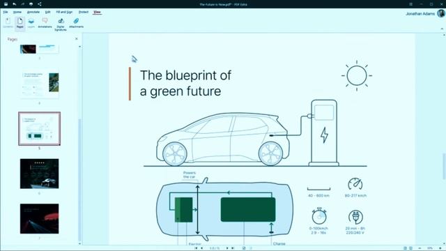Go to last page button

coord(233,248)
